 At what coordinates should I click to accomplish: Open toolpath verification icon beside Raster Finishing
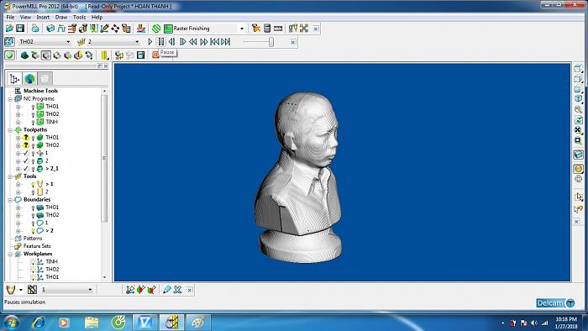click(x=256, y=28)
